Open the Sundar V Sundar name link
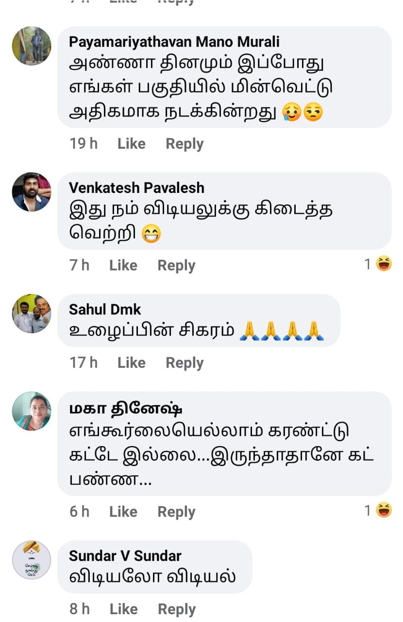The width and height of the screenshot is (403, 622). [x=125, y=555]
